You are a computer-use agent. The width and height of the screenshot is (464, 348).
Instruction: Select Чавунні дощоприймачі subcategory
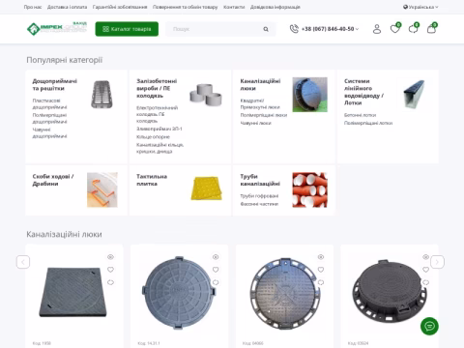49,132
